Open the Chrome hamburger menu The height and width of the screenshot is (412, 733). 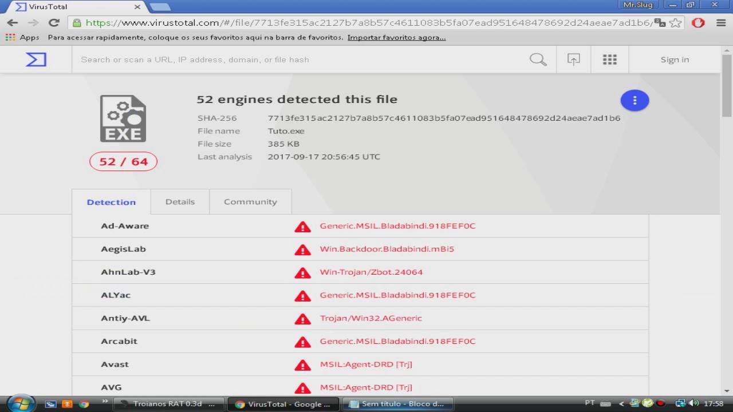(721, 23)
